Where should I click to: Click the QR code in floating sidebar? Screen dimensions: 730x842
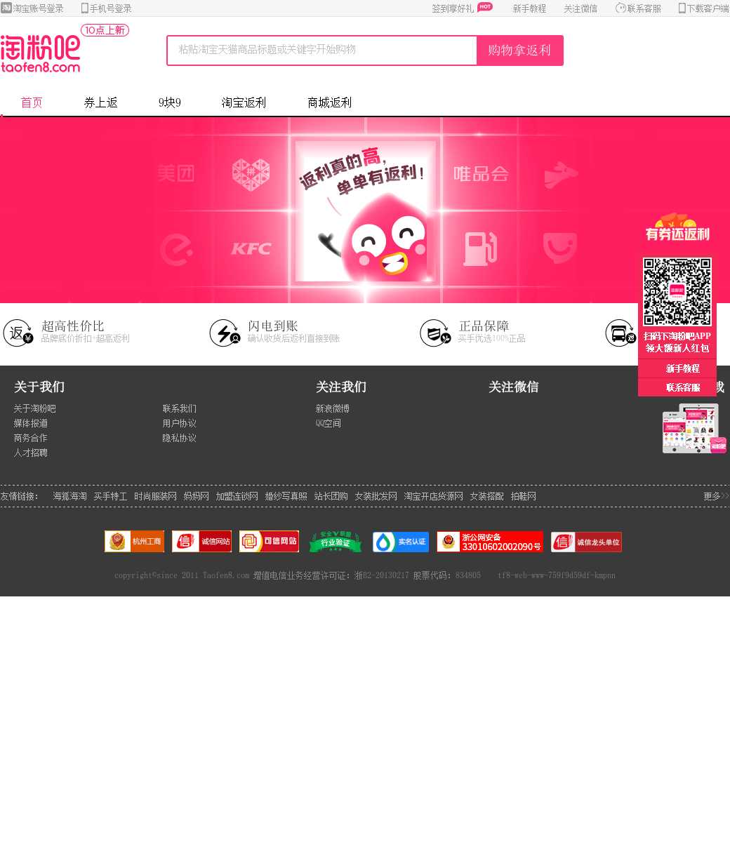pos(677,292)
